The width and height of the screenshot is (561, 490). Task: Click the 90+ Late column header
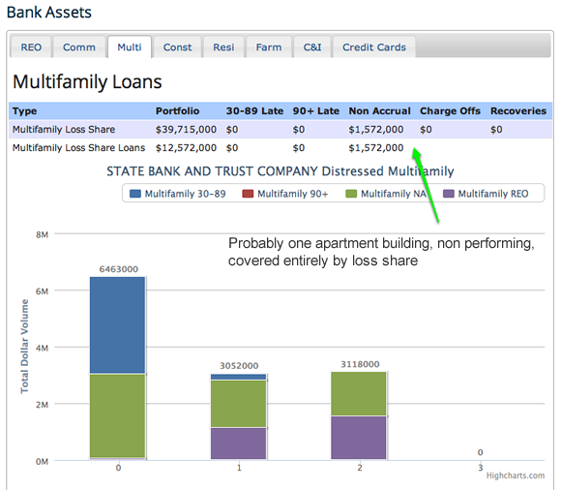coord(316,111)
